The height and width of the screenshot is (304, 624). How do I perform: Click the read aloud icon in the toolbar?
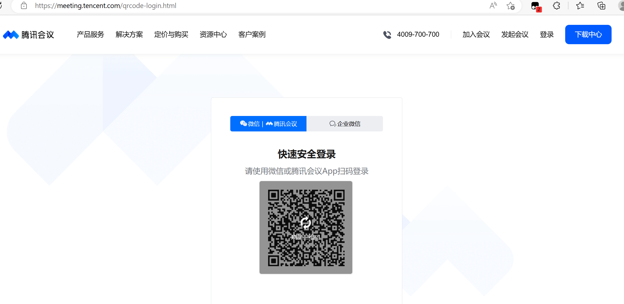493,6
